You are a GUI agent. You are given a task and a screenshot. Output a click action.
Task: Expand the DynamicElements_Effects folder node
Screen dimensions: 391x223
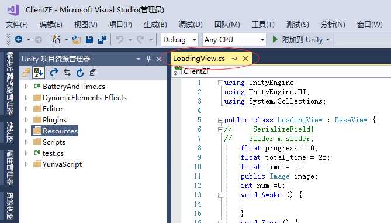point(26,97)
